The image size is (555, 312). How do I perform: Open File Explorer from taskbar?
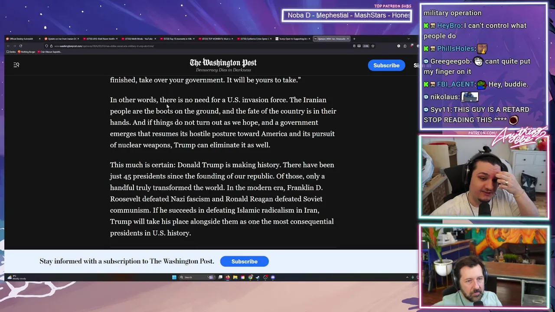(235, 277)
